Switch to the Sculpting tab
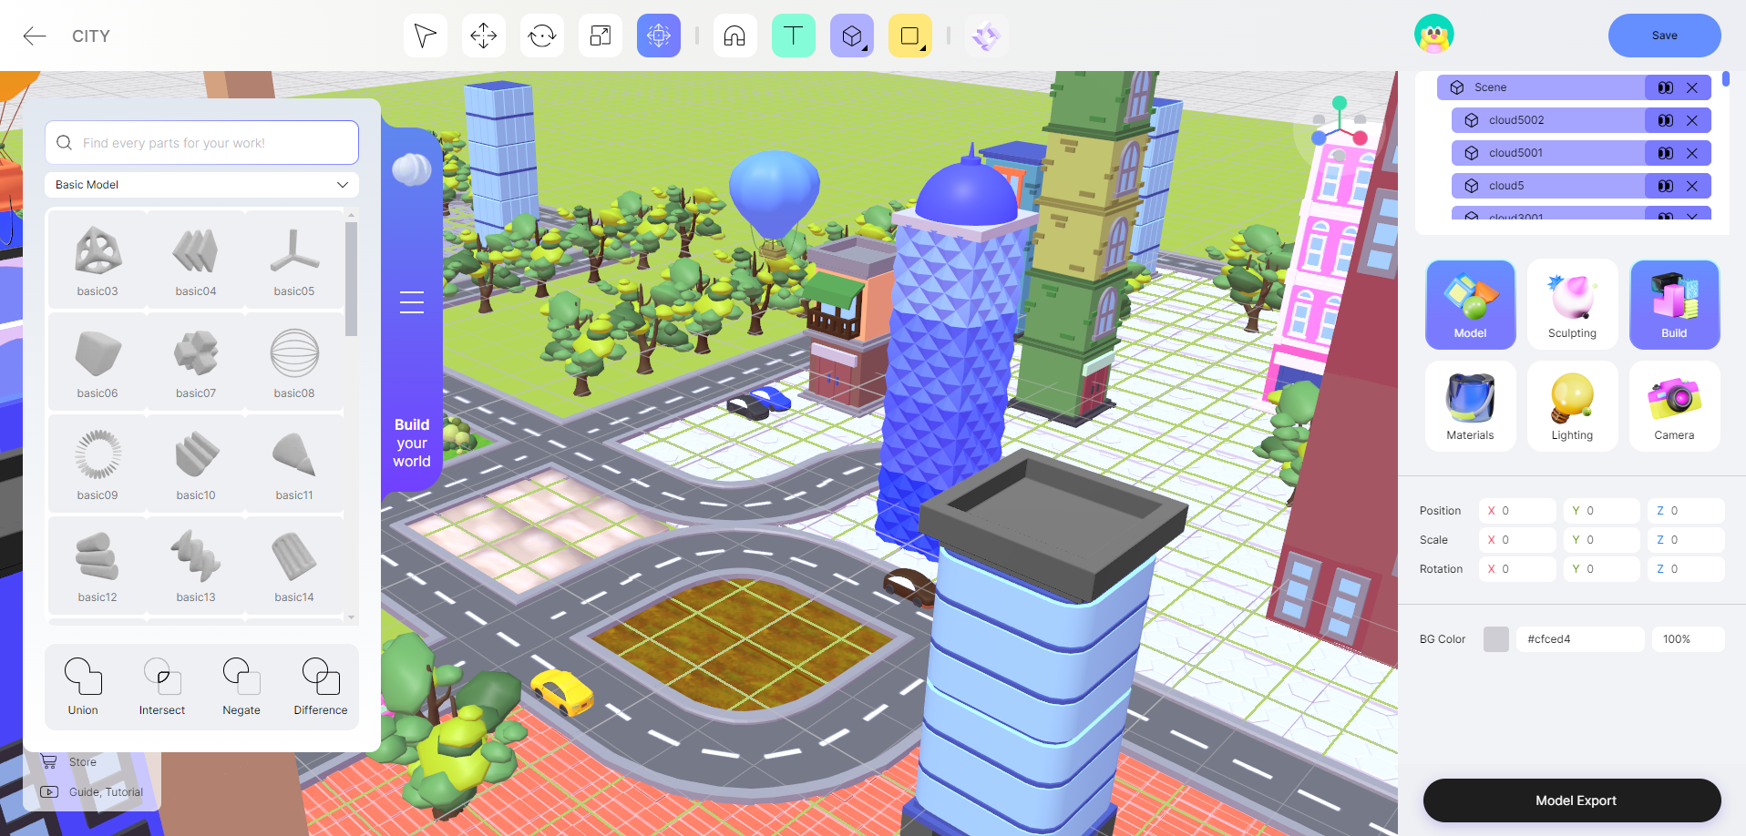 click(1572, 304)
